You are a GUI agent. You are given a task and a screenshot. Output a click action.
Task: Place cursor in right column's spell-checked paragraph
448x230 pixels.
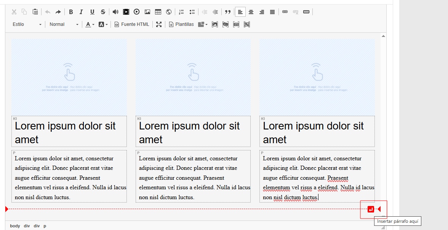[x=317, y=177]
